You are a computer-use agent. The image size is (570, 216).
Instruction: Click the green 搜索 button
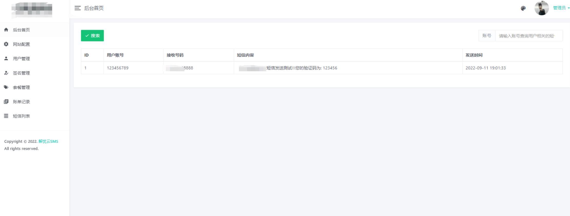pos(92,36)
